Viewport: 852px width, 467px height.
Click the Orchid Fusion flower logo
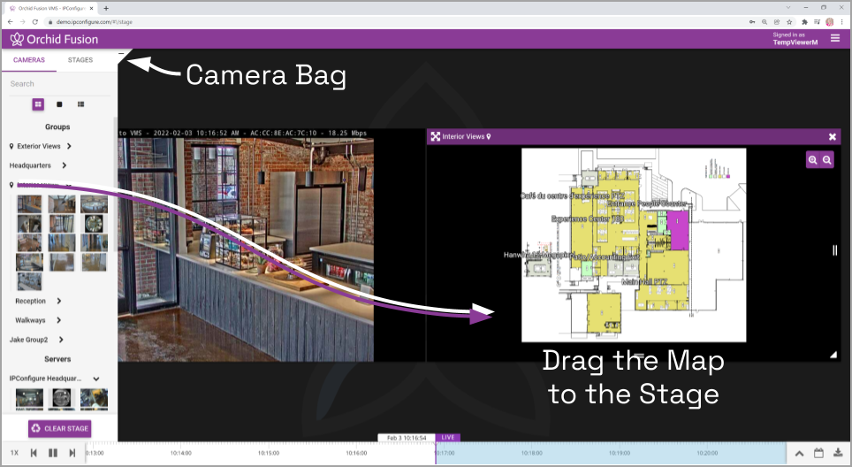17,39
